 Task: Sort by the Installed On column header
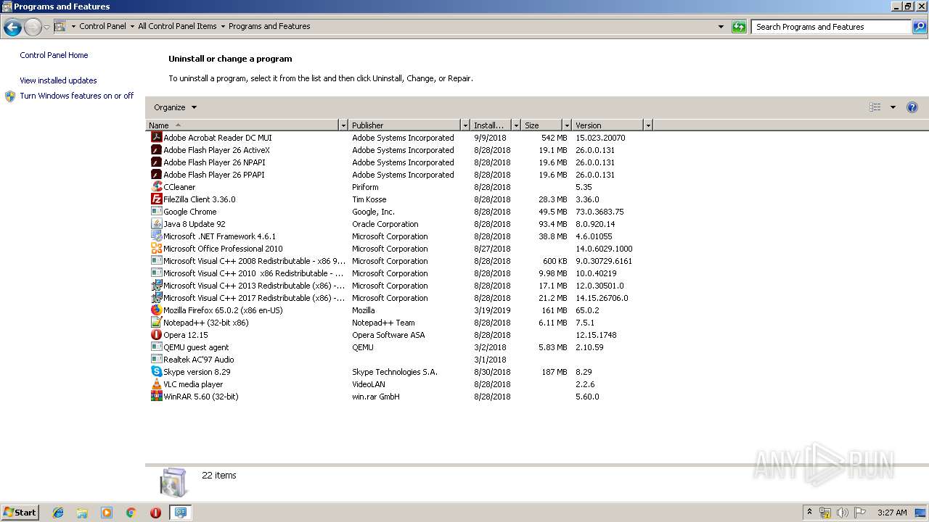click(491, 125)
